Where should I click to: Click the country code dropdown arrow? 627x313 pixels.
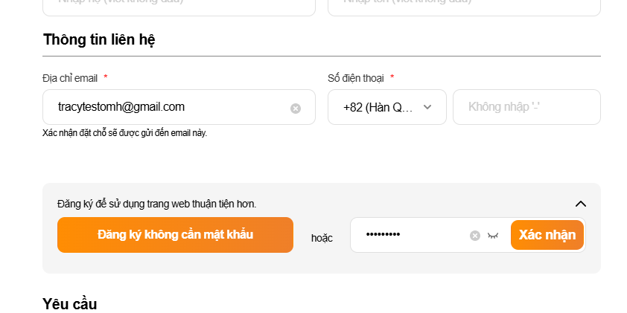tap(427, 107)
